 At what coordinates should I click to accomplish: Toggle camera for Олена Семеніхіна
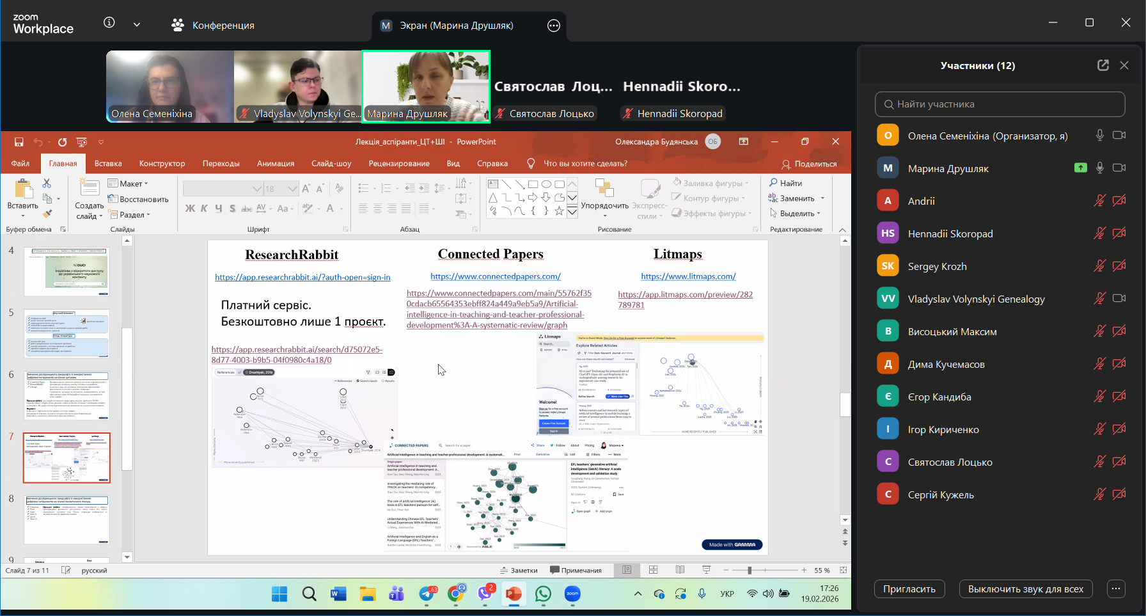click(1119, 136)
